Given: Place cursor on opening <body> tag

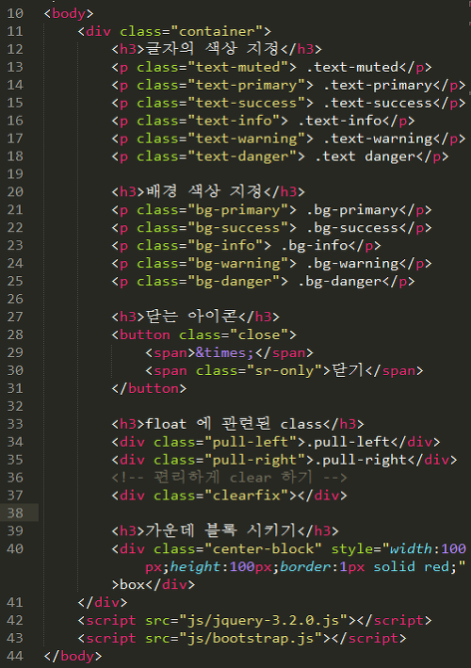Looking at the screenshot, I should point(69,13).
